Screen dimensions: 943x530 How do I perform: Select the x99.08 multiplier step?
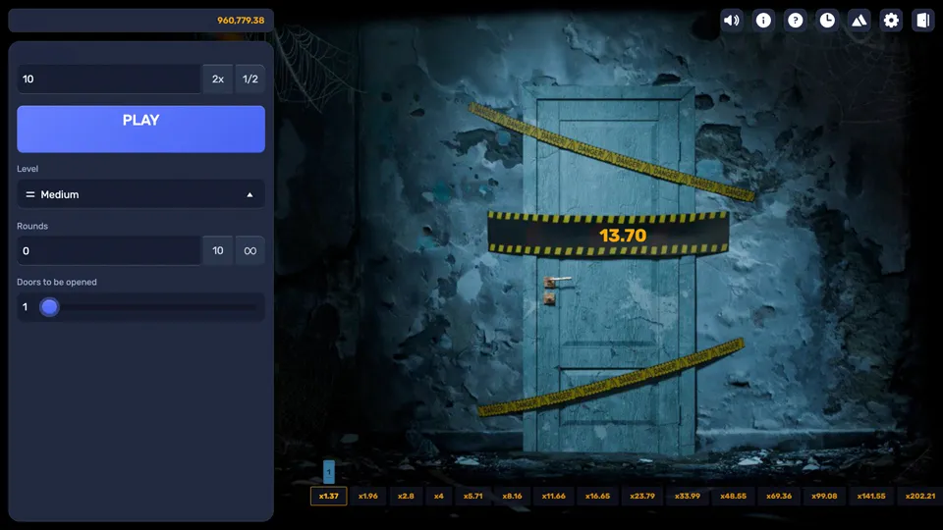[x=824, y=496]
